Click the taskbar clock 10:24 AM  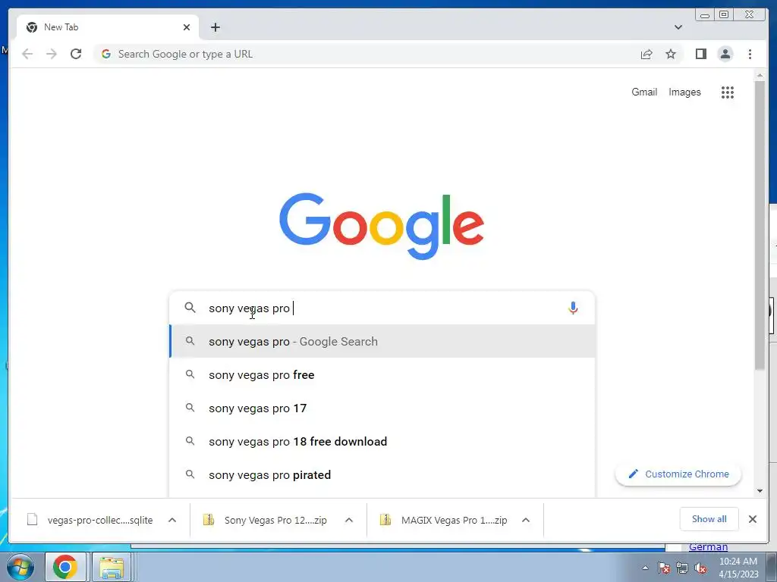point(738,567)
